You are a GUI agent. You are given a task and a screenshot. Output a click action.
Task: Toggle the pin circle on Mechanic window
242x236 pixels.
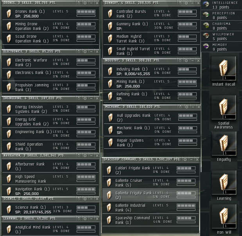[186, 107]
